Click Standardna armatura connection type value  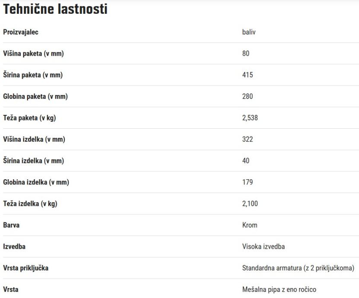point(299,268)
